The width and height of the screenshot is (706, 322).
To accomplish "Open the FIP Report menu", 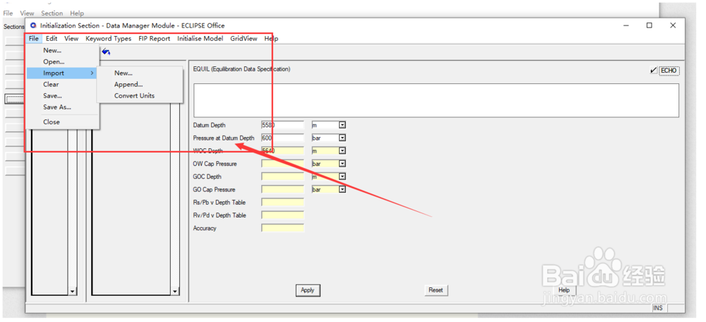I will pyautogui.click(x=155, y=39).
